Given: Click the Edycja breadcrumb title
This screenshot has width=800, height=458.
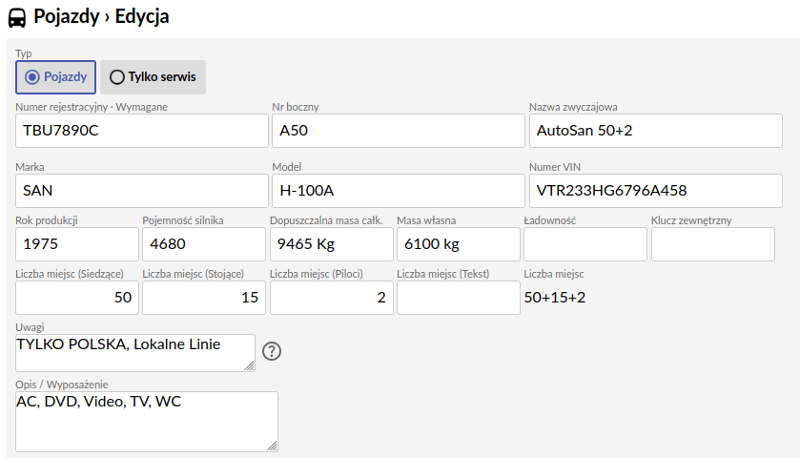Looking at the screenshot, I should coord(142,17).
